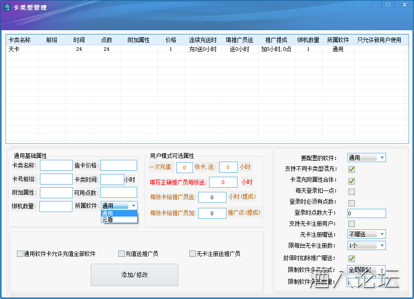Focus the 造卡价格 text box

click(x=118, y=165)
